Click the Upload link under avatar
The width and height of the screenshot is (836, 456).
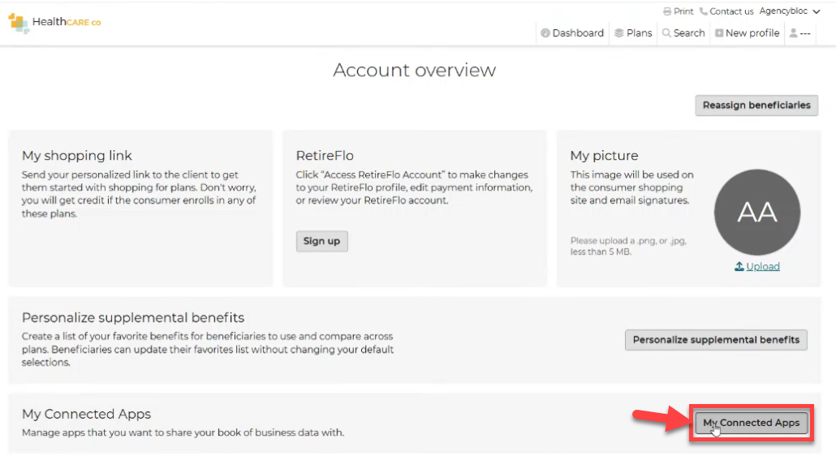[x=762, y=266]
